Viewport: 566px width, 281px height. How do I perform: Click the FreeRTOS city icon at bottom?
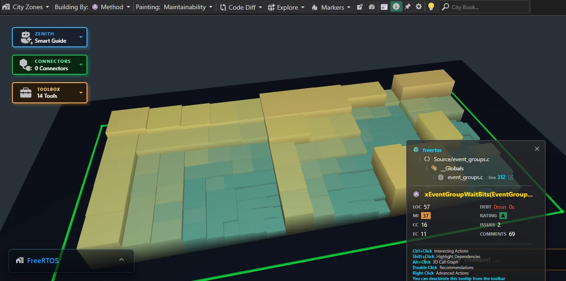19,260
